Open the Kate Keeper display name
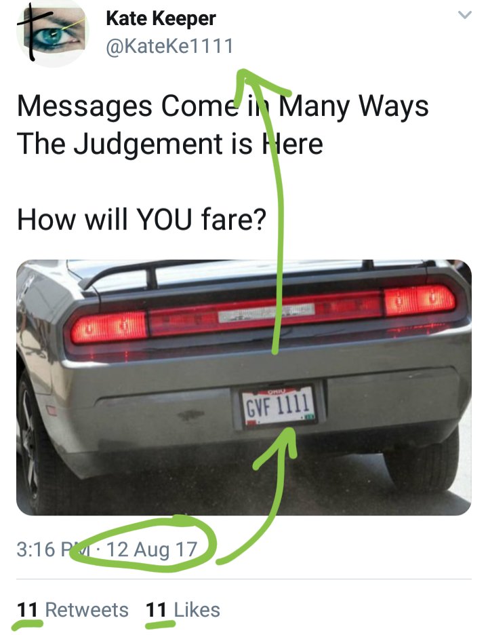488x635 pixels. (x=161, y=18)
